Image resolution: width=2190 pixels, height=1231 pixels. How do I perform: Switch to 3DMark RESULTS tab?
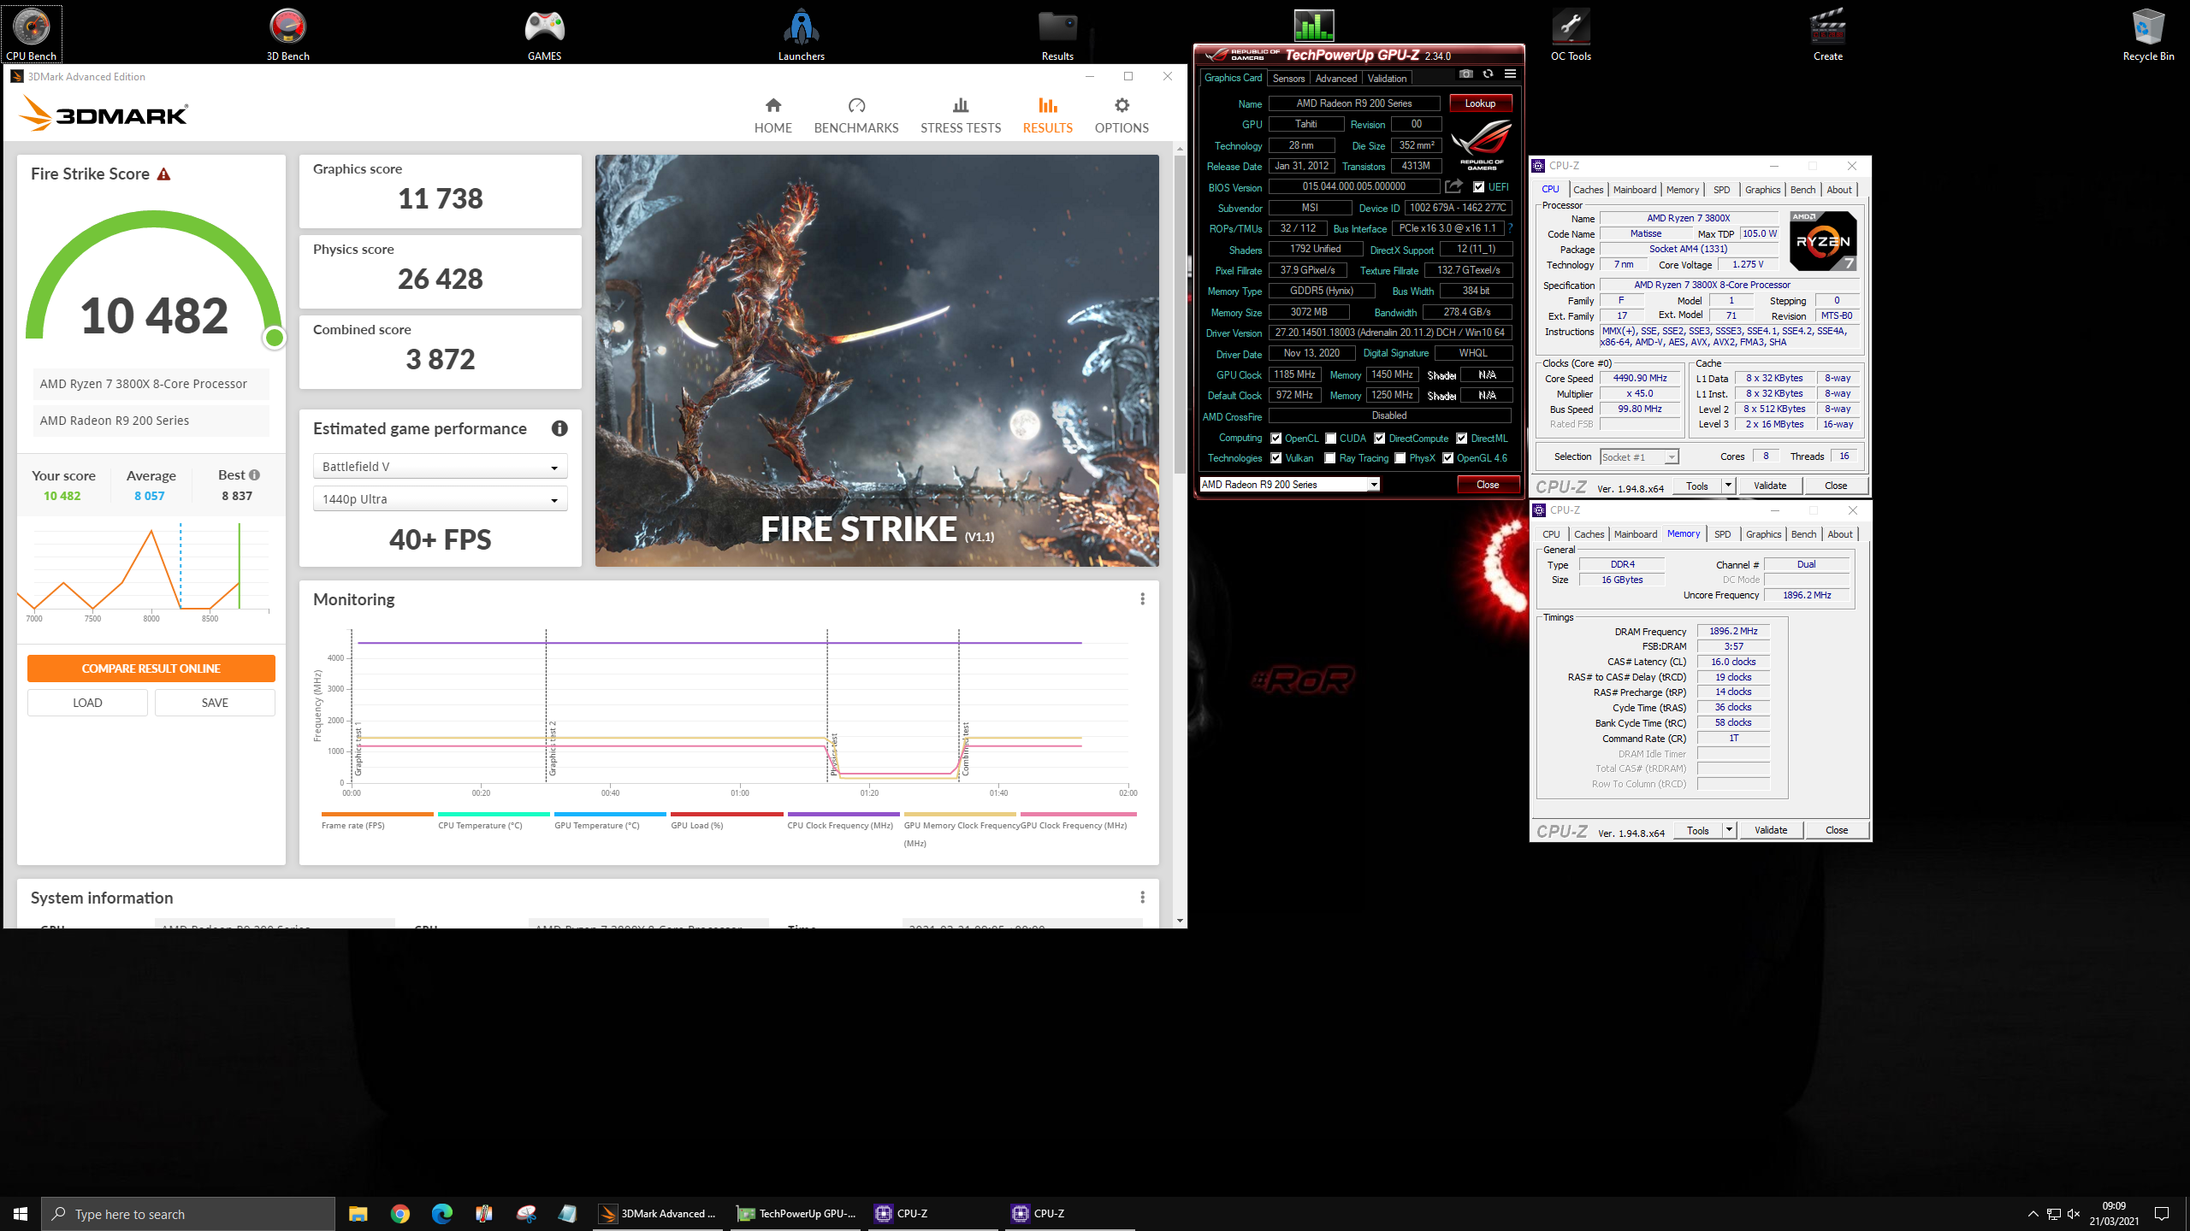click(x=1047, y=115)
